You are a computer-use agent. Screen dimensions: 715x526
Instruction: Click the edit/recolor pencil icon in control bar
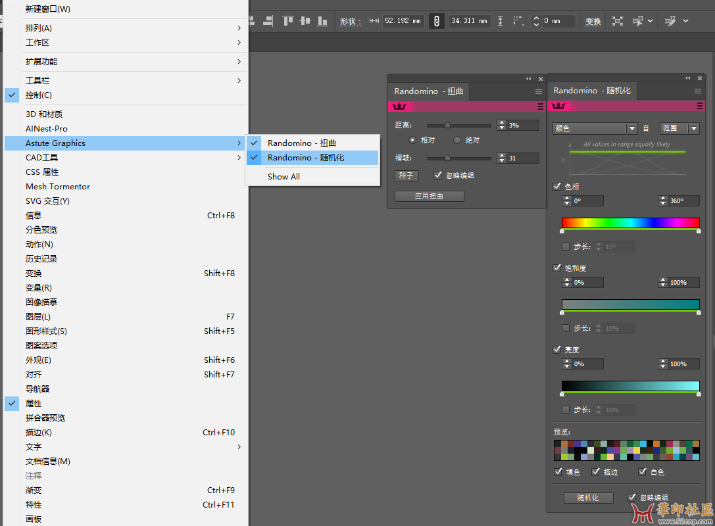(x=670, y=21)
